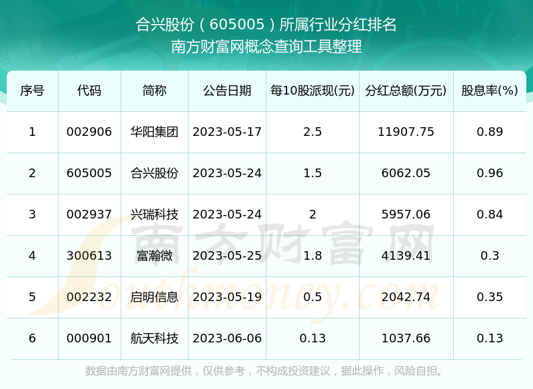
Task: Click the per-10-share value 0.5
Action: 312,297
